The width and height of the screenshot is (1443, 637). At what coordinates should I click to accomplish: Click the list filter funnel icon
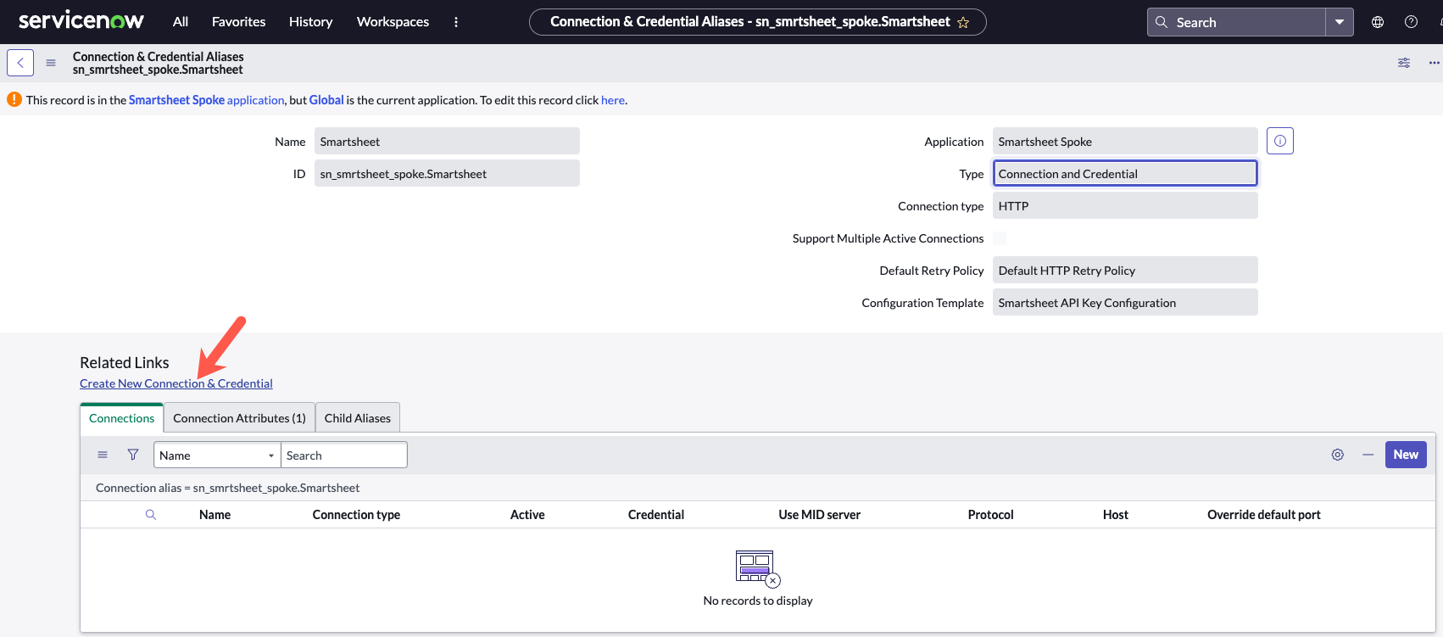point(133,455)
